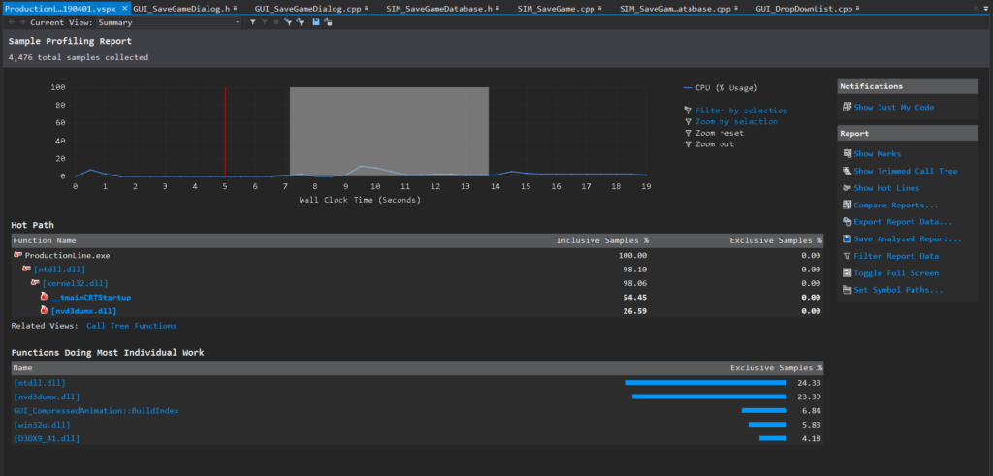
Task: Click the Save Analyzed Report disk icon
Action: pyautogui.click(x=848, y=239)
